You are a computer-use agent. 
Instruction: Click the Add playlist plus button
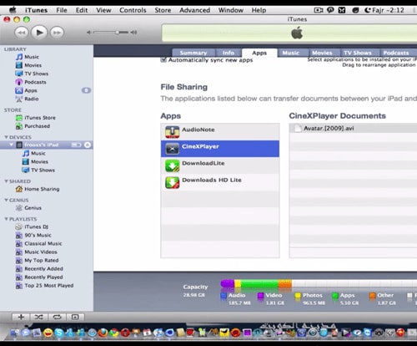[x=21, y=317]
